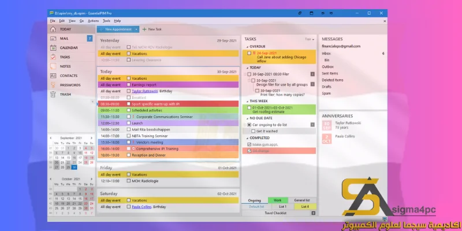Screen dimensions: 462x231
Task: Select the MCH: Radiologie appointment on Friday
Action: [x=168, y=181]
